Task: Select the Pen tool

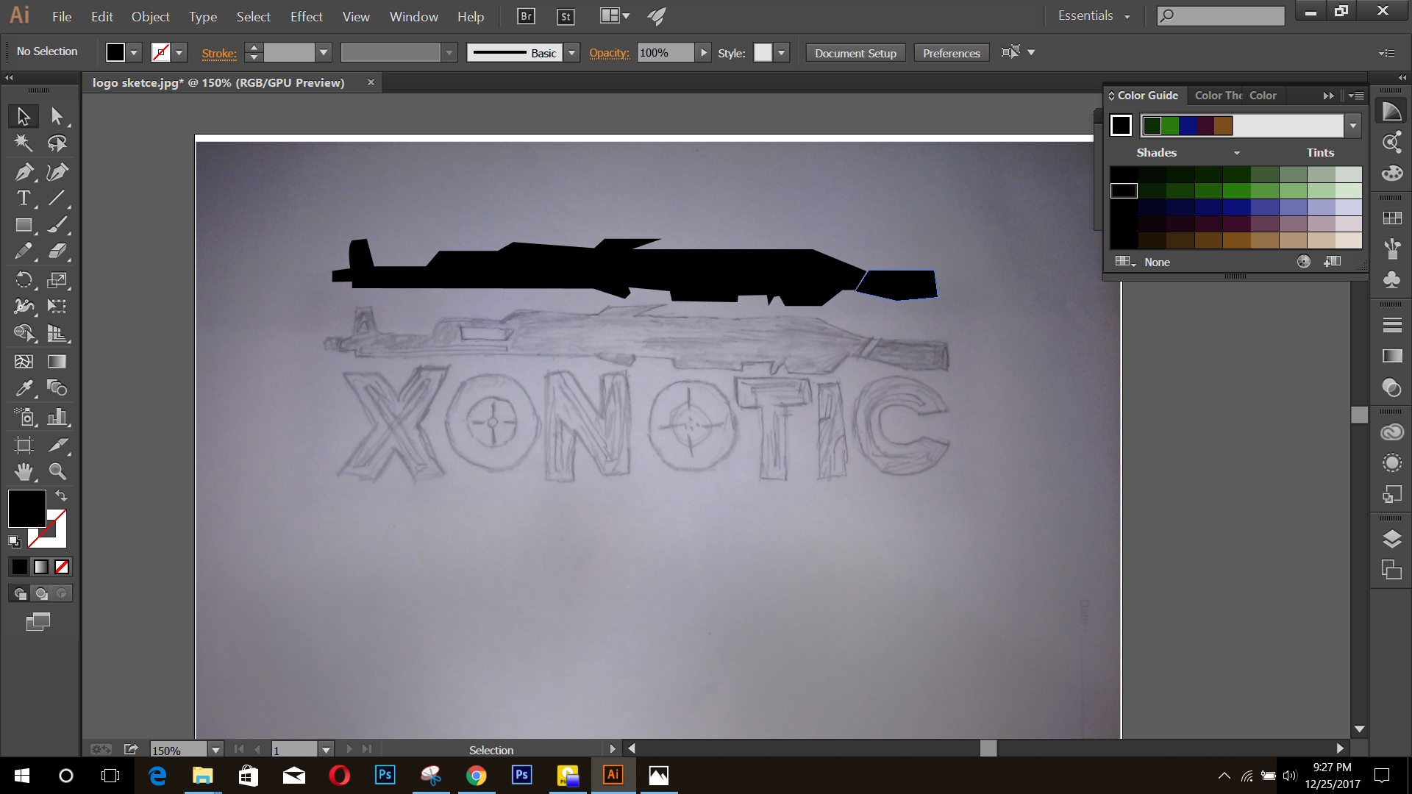Action: pos(24,172)
